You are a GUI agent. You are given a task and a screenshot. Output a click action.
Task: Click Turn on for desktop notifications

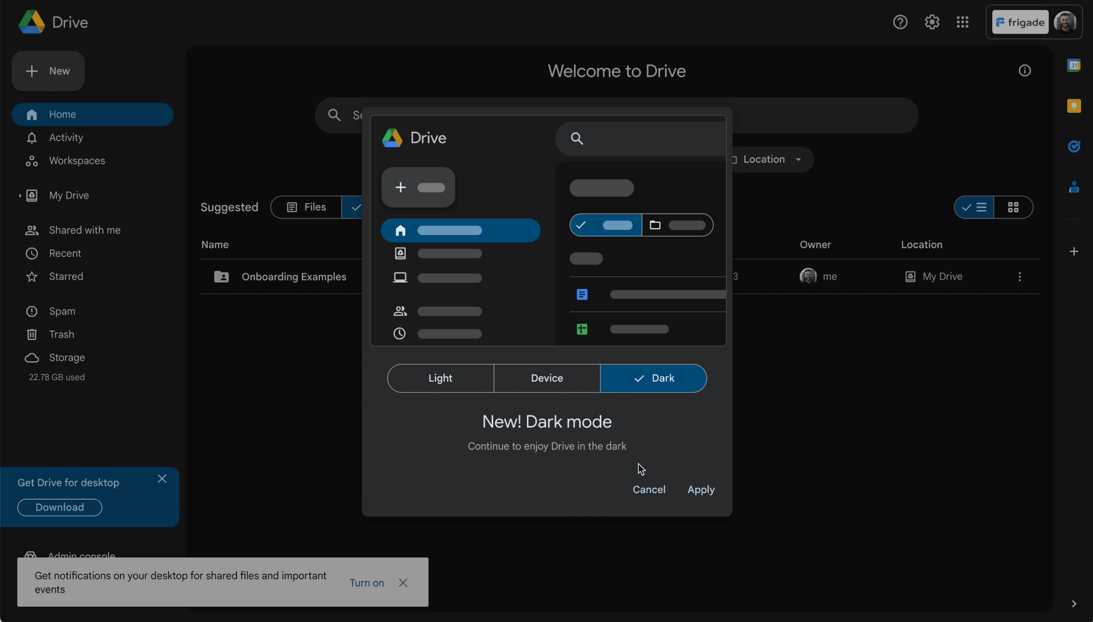[367, 583]
